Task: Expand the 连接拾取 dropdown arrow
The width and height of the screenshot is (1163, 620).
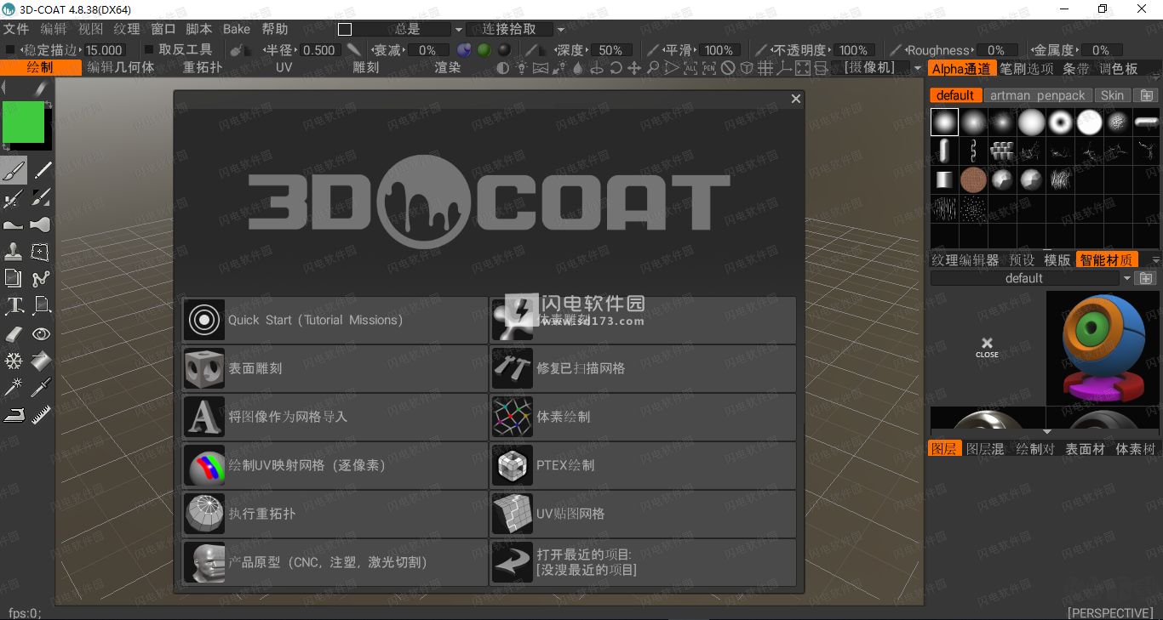Action: coord(560,28)
